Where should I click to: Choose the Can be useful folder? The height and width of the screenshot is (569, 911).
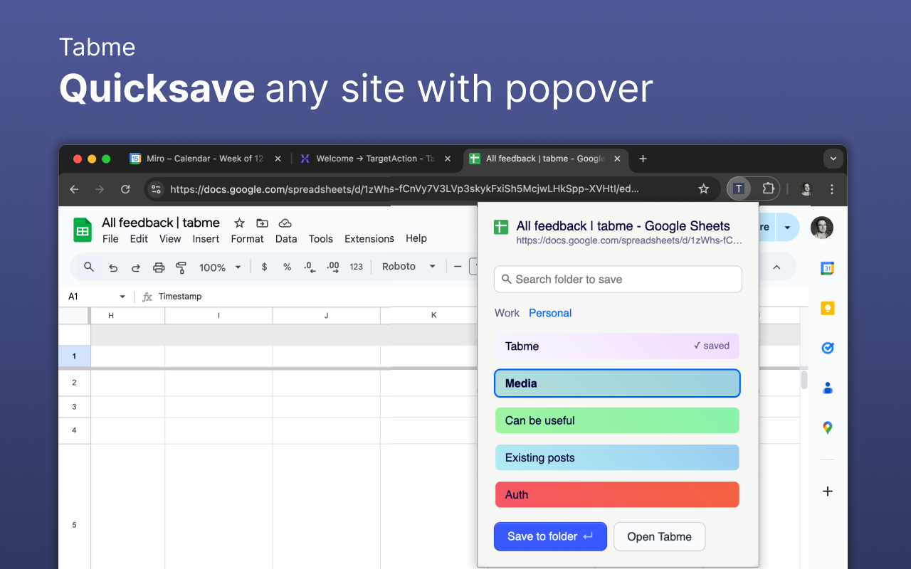tap(617, 420)
